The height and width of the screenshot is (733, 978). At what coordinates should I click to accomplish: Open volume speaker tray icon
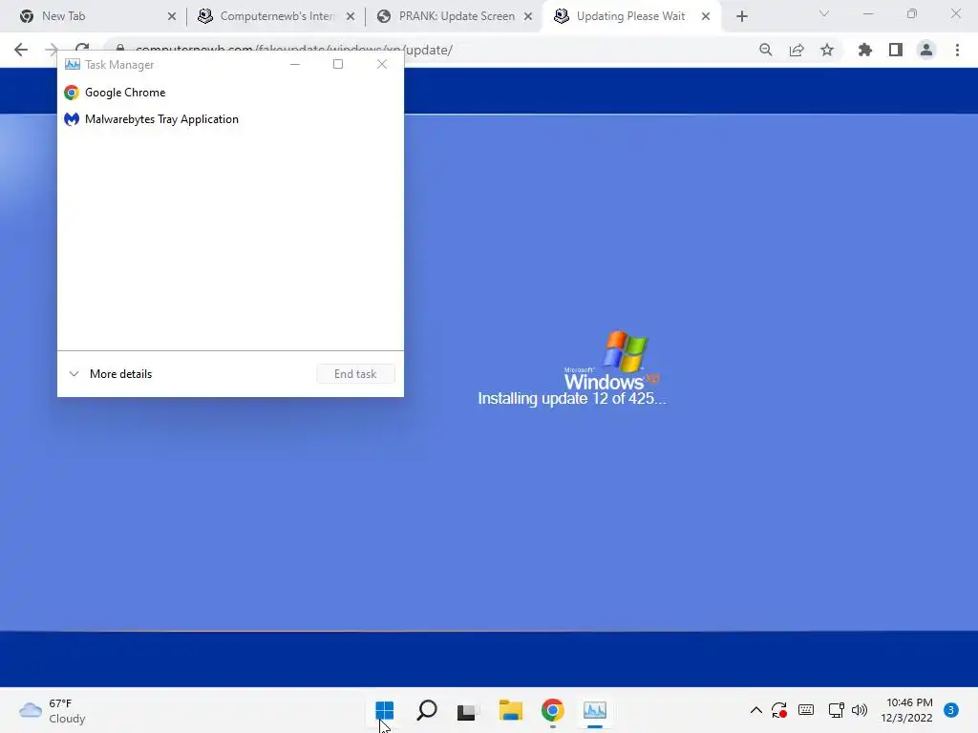[x=860, y=710]
